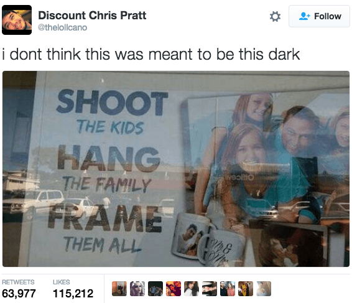Open fifth liker avatar, long dark hair

click(192, 289)
